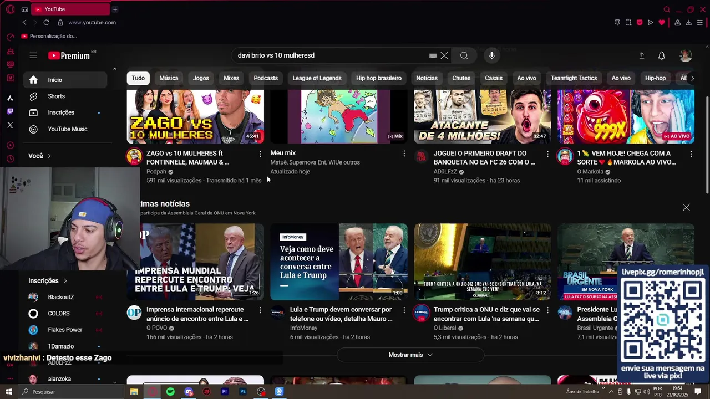This screenshot has height=399, width=710.
Task: Expand the Você section
Action: click(x=40, y=156)
